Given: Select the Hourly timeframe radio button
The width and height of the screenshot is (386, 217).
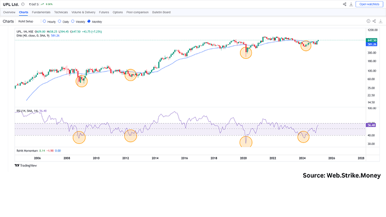Looking at the screenshot, I should point(44,21).
